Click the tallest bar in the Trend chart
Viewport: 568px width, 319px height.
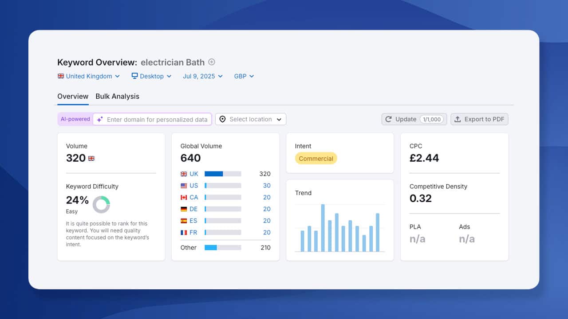[323, 228]
